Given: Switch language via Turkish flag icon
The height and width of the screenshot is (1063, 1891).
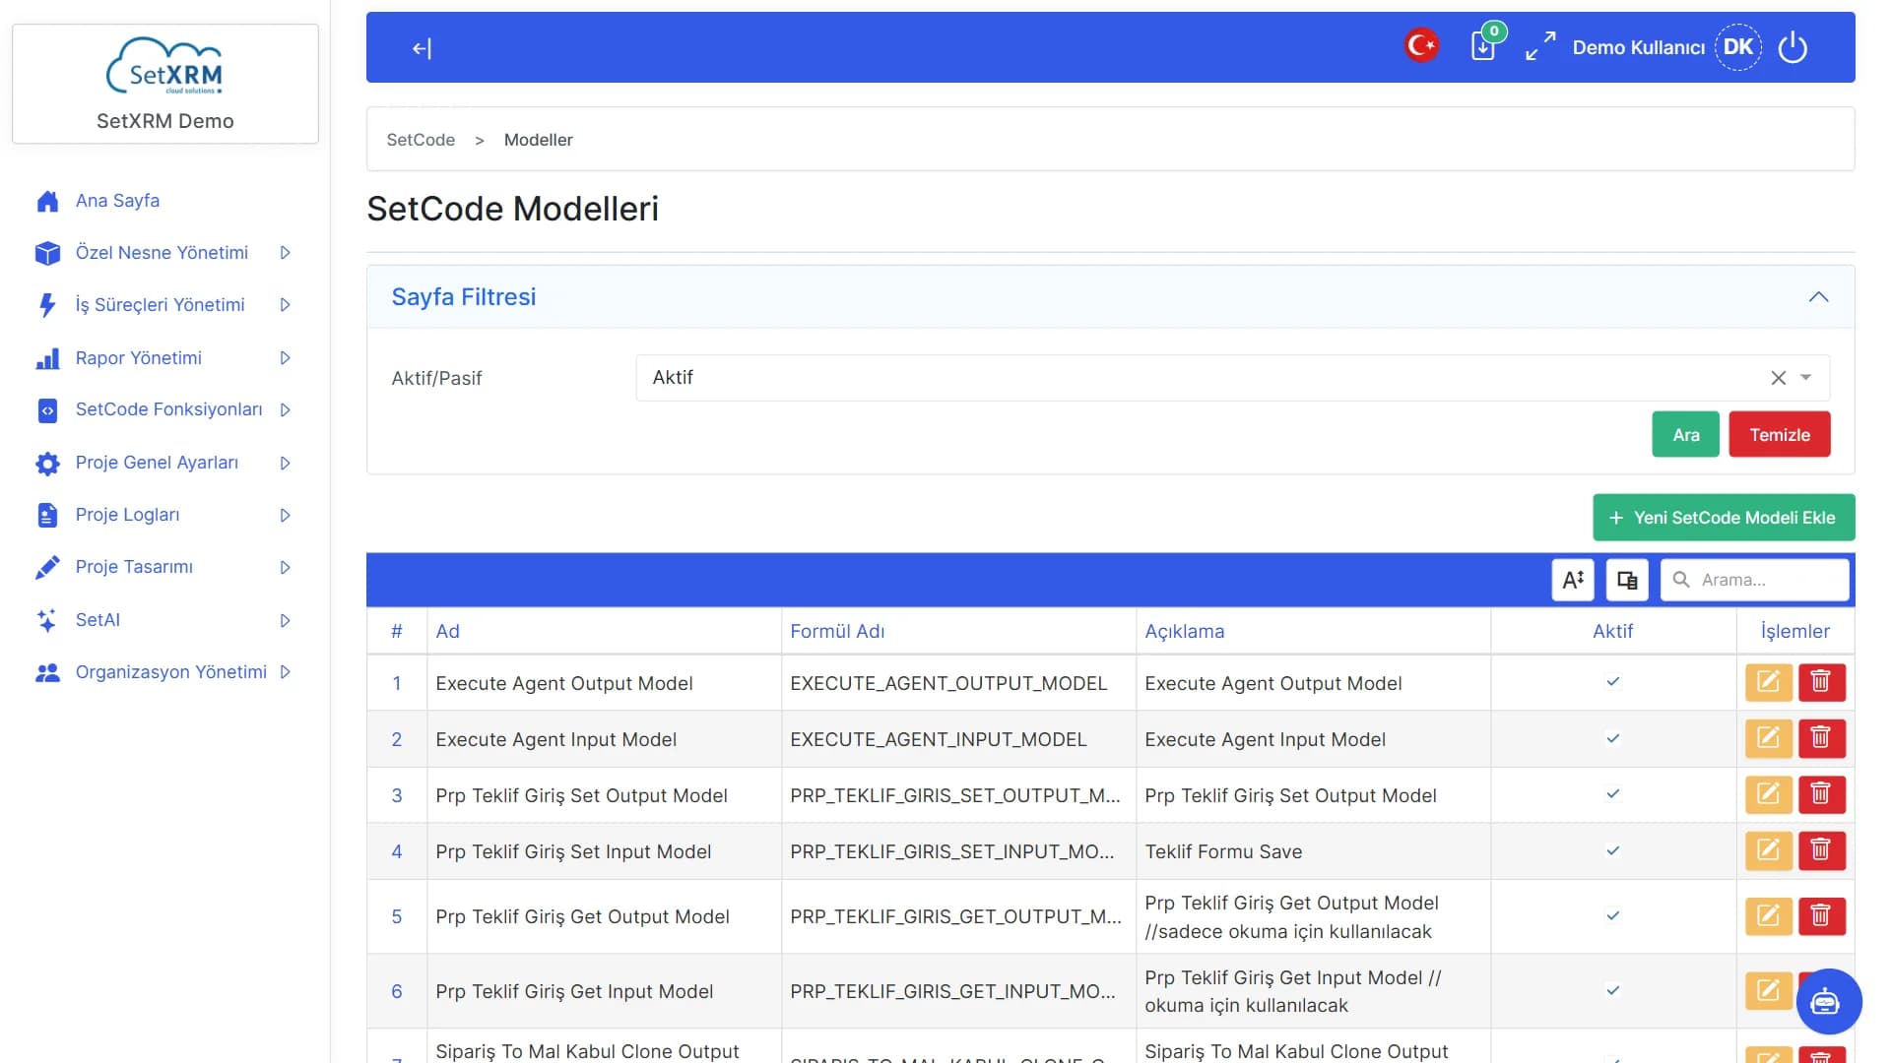Looking at the screenshot, I should pyautogui.click(x=1421, y=45).
